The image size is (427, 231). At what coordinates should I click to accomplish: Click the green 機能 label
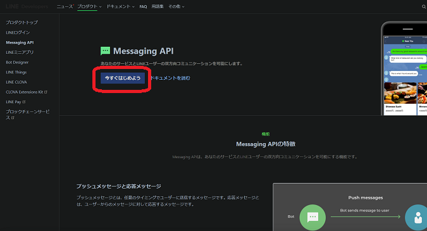click(266, 134)
